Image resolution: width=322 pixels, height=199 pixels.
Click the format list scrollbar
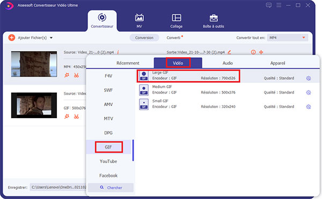(133, 150)
